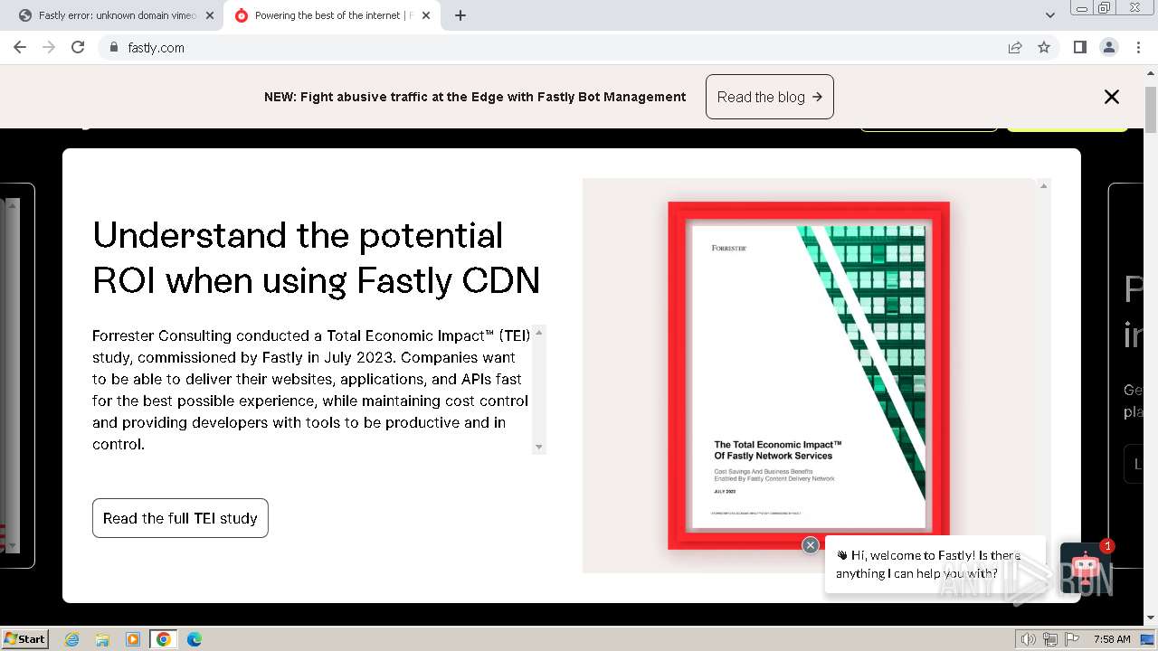Launch Microsoft Edge from the taskbar
1158x651 pixels.
click(x=195, y=639)
